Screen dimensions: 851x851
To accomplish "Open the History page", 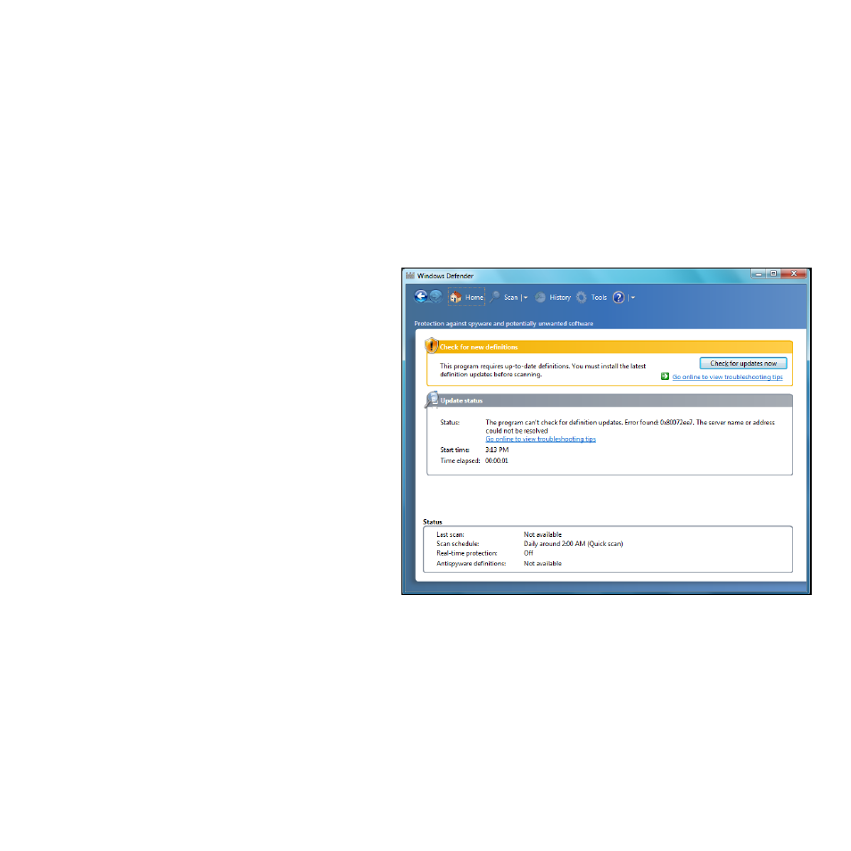I will point(552,297).
